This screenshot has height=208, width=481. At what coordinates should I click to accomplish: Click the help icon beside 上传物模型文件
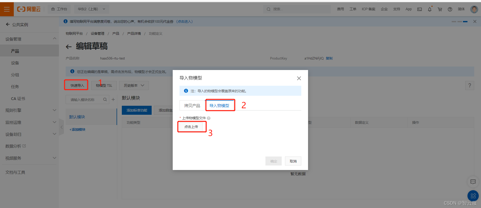[209, 118]
